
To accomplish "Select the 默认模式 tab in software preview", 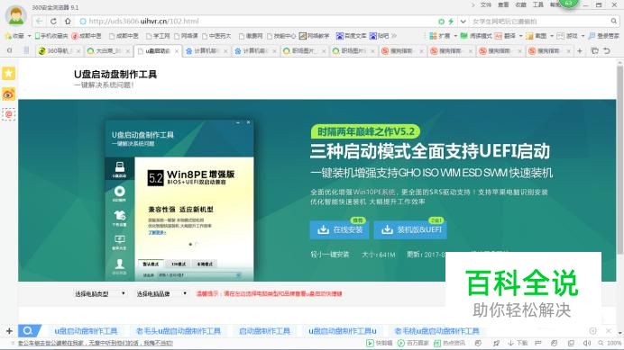I will coord(151,264).
